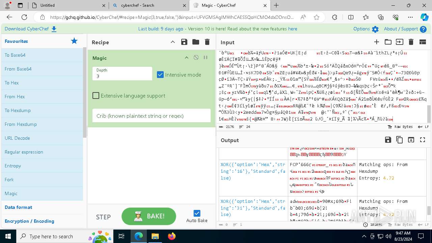Enable Extensive language support
This screenshot has width=432, height=243.
coord(96,96)
